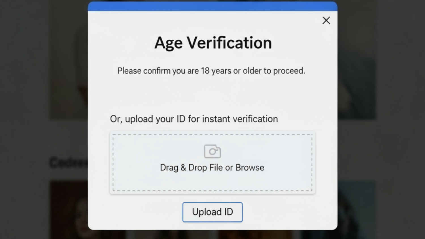
Task: Click the instant verification instruction line
Action: (194, 119)
